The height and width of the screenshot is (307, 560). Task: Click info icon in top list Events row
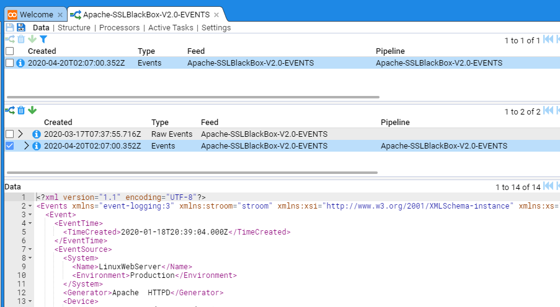pos(20,63)
